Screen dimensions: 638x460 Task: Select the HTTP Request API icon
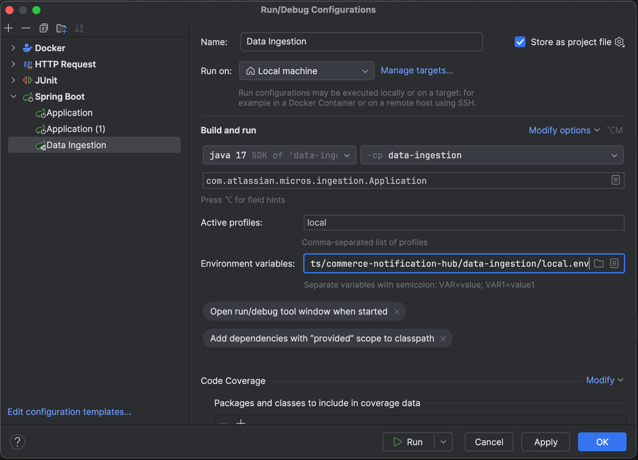(x=28, y=64)
